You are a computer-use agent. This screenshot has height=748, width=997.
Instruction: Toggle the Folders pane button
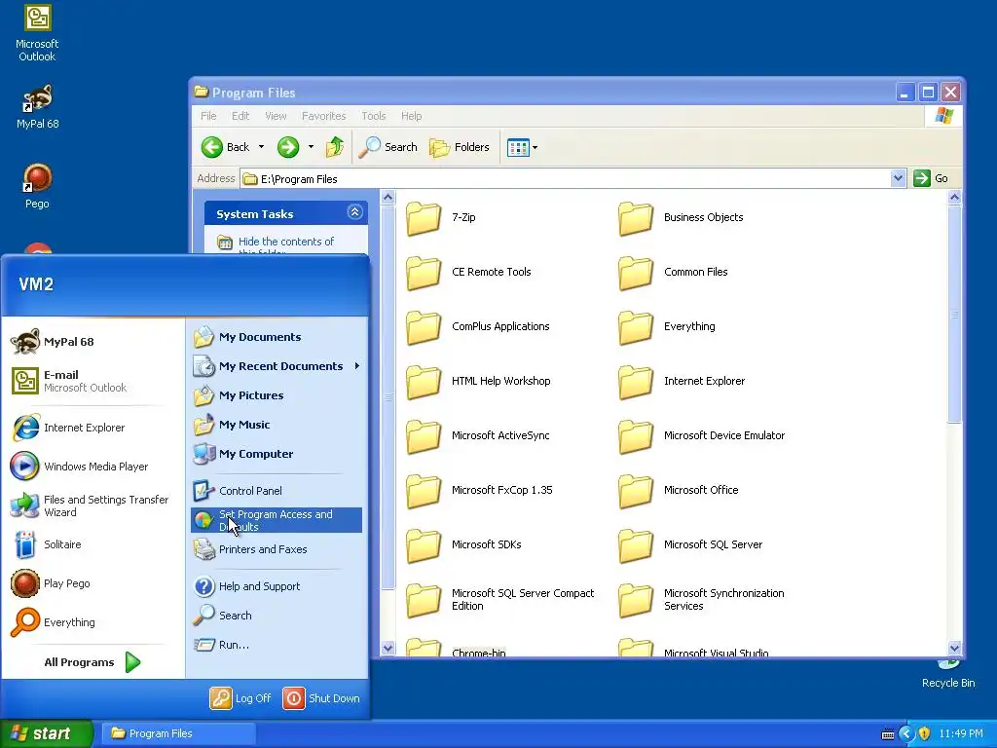click(460, 148)
